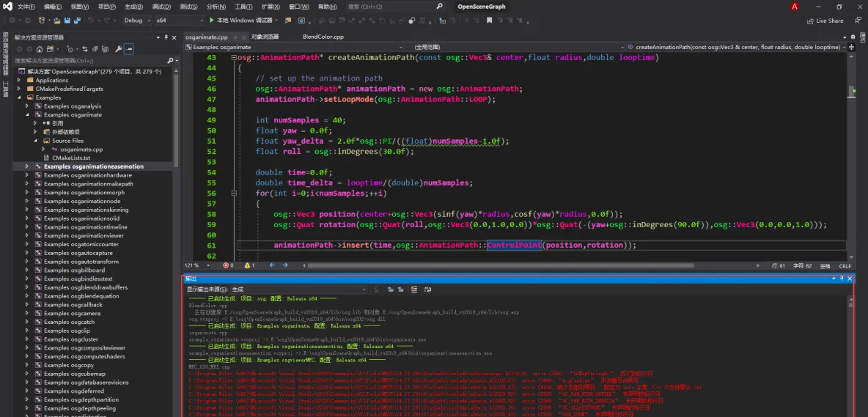The width and height of the screenshot is (868, 417).
Task: Switch to the 对象浏览器 tab
Action: 264,37
